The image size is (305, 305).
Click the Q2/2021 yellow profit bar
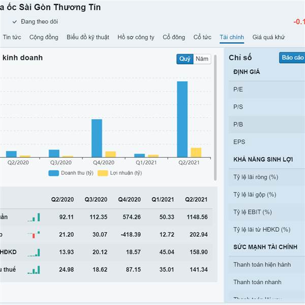[x=196, y=152]
